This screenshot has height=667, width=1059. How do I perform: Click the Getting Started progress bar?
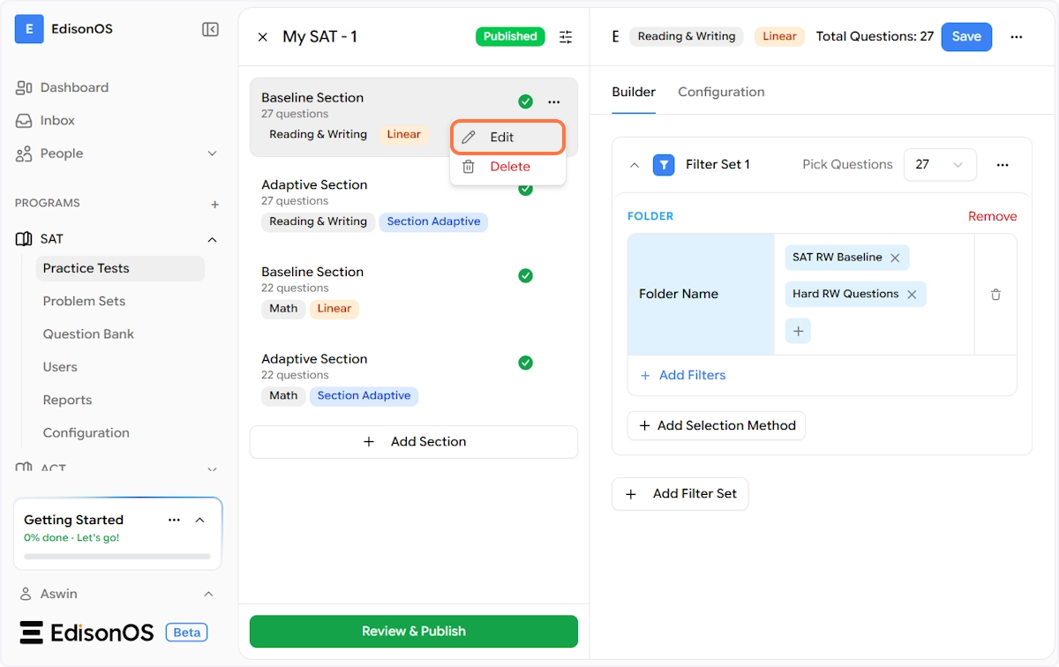[117, 557]
